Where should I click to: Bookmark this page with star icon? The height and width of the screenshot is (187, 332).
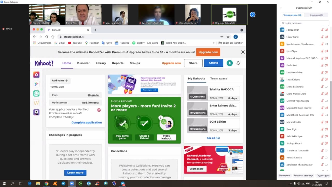(228, 37)
